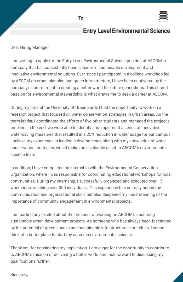Click the "To" label at the top
This screenshot has height=282, width=183.
click(x=81, y=18)
